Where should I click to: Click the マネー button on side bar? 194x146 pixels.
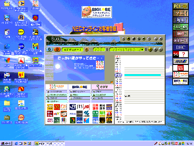(x=181, y=13)
